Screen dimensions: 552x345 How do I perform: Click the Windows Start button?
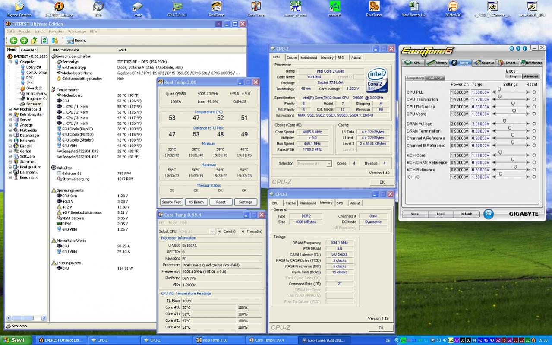pyautogui.click(x=16, y=340)
